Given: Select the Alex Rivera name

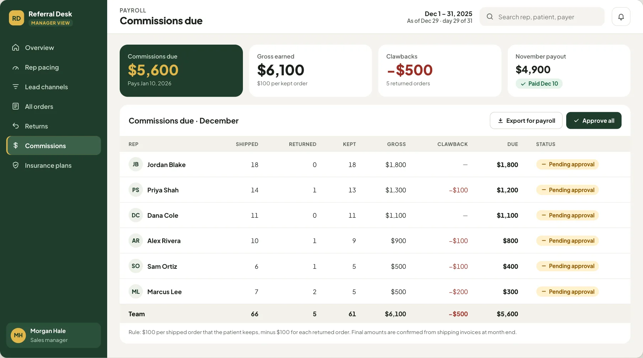Looking at the screenshot, I should click(x=164, y=241).
